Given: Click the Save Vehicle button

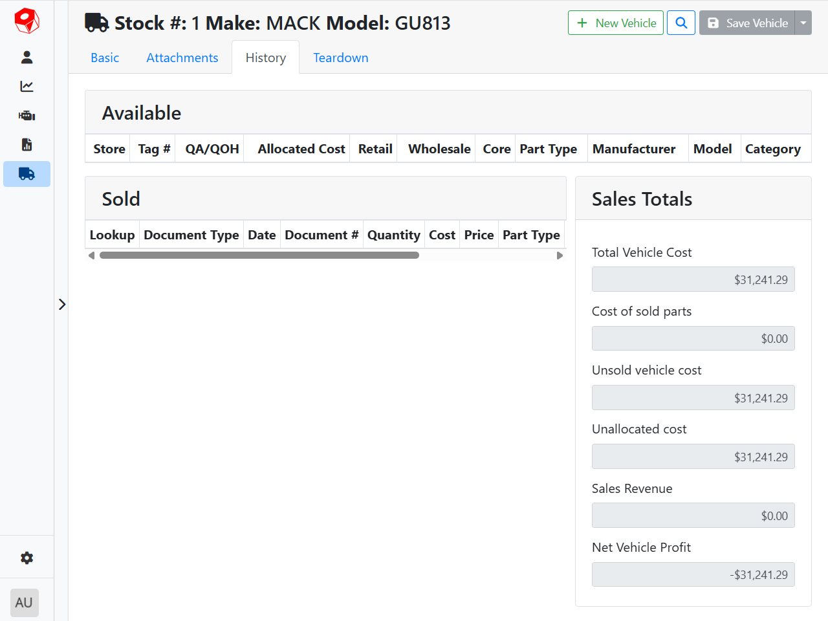Looking at the screenshot, I should [x=747, y=23].
